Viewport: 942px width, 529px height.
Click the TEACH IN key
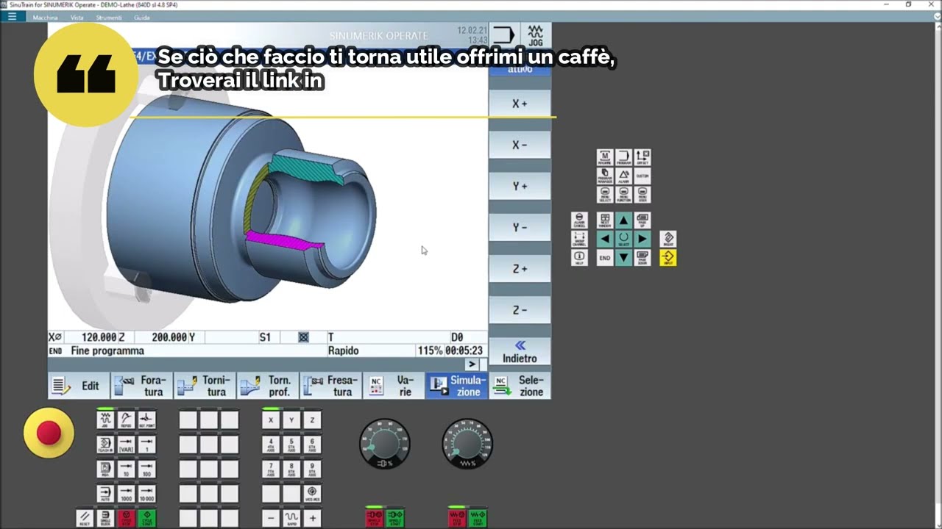(x=105, y=445)
